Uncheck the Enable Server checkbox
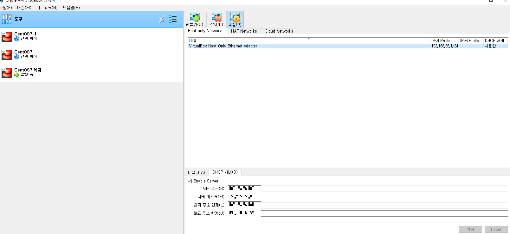This screenshot has width=510, height=234. pos(190,181)
